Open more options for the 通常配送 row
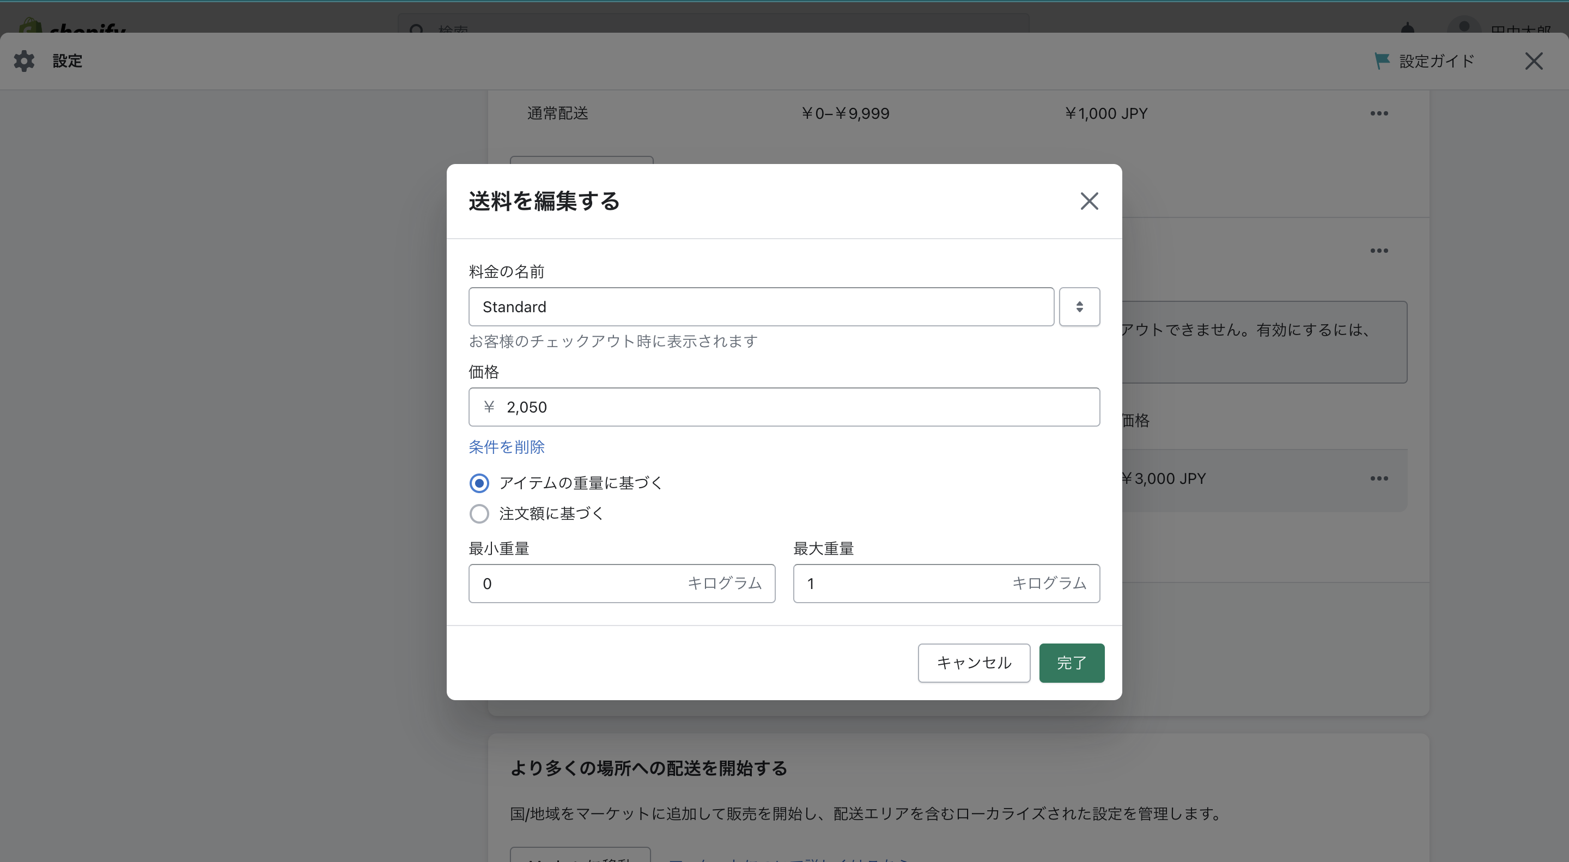The image size is (1569, 862). (1379, 113)
